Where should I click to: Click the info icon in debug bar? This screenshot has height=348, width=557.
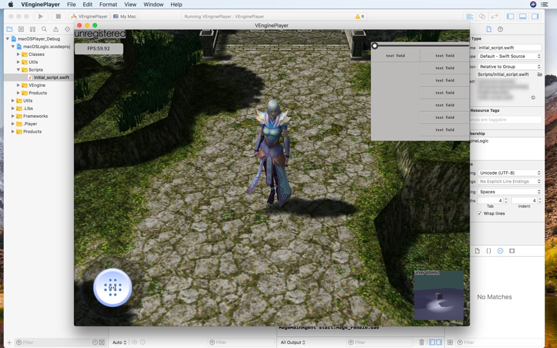143,342
